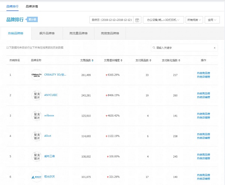
Task: Click the 品牌名称 column header
Action: tap(36, 60)
